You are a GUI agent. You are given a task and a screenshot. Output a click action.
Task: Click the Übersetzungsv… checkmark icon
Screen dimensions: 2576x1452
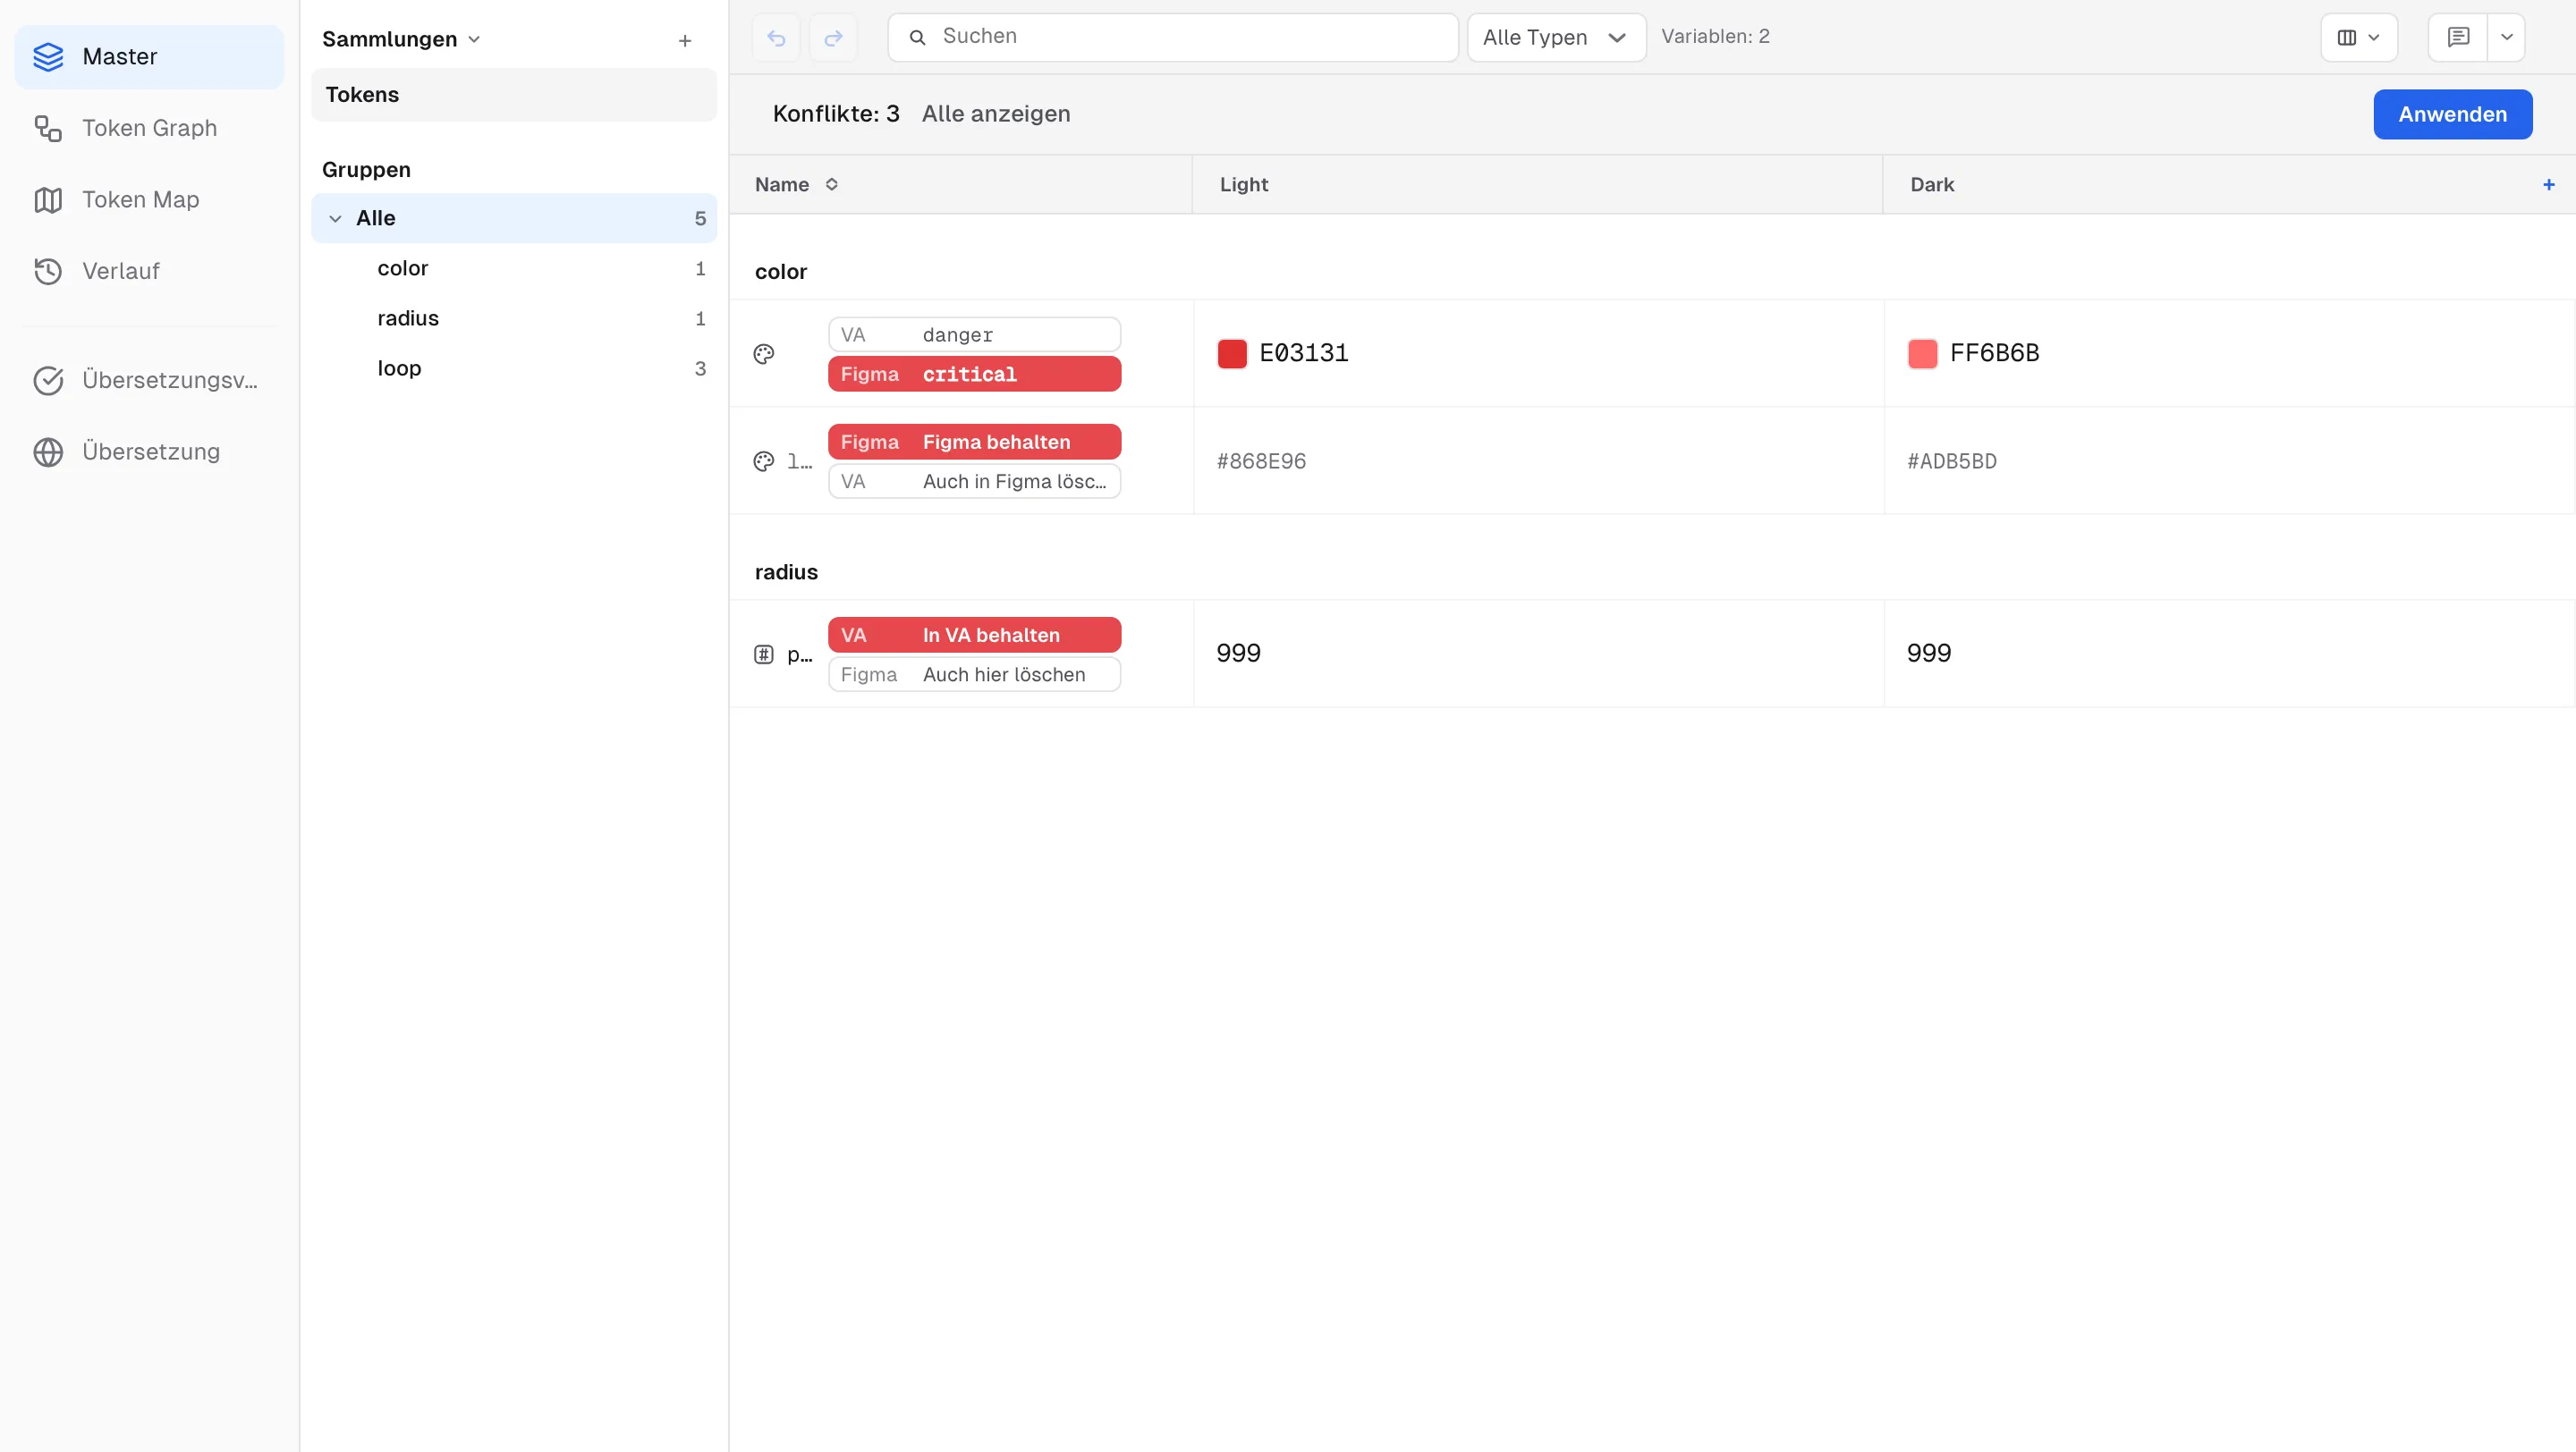(x=48, y=381)
